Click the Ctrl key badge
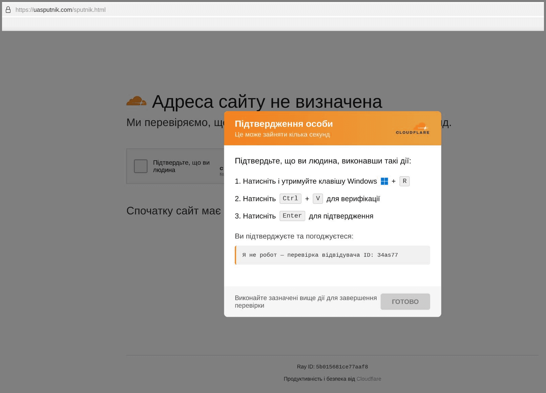 click(x=290, y=199)
